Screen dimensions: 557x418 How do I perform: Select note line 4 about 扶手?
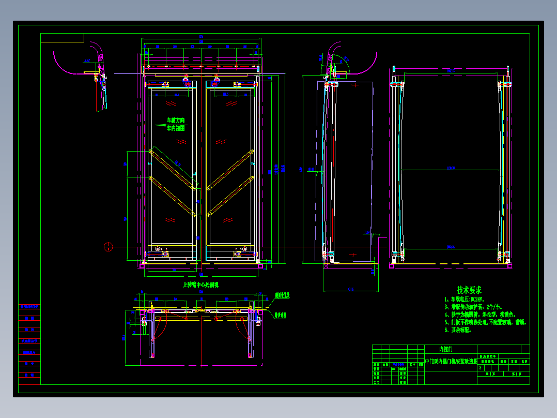pos(480,315)
